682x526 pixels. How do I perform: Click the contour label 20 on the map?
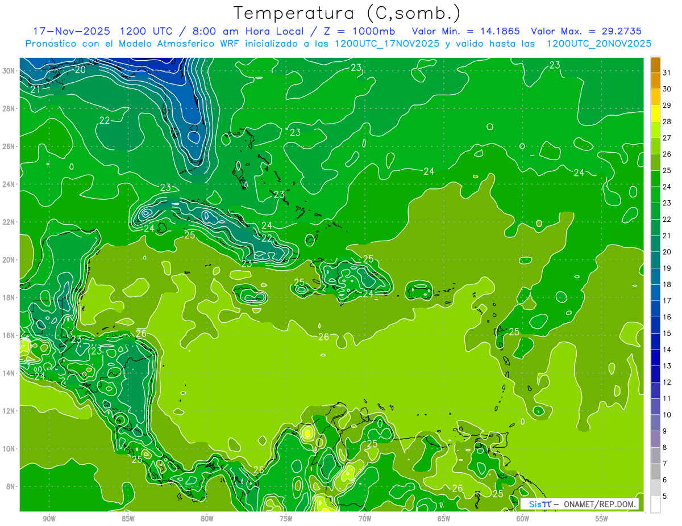(x=80, y=70)
